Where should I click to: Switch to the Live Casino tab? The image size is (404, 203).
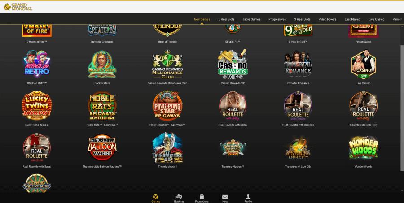[x=377, y=19]
